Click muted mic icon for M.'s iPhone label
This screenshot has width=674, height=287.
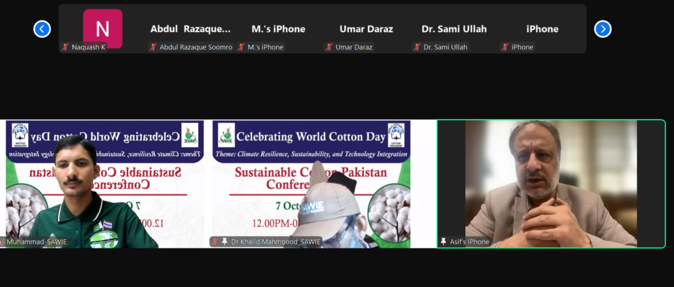point(241,47)
